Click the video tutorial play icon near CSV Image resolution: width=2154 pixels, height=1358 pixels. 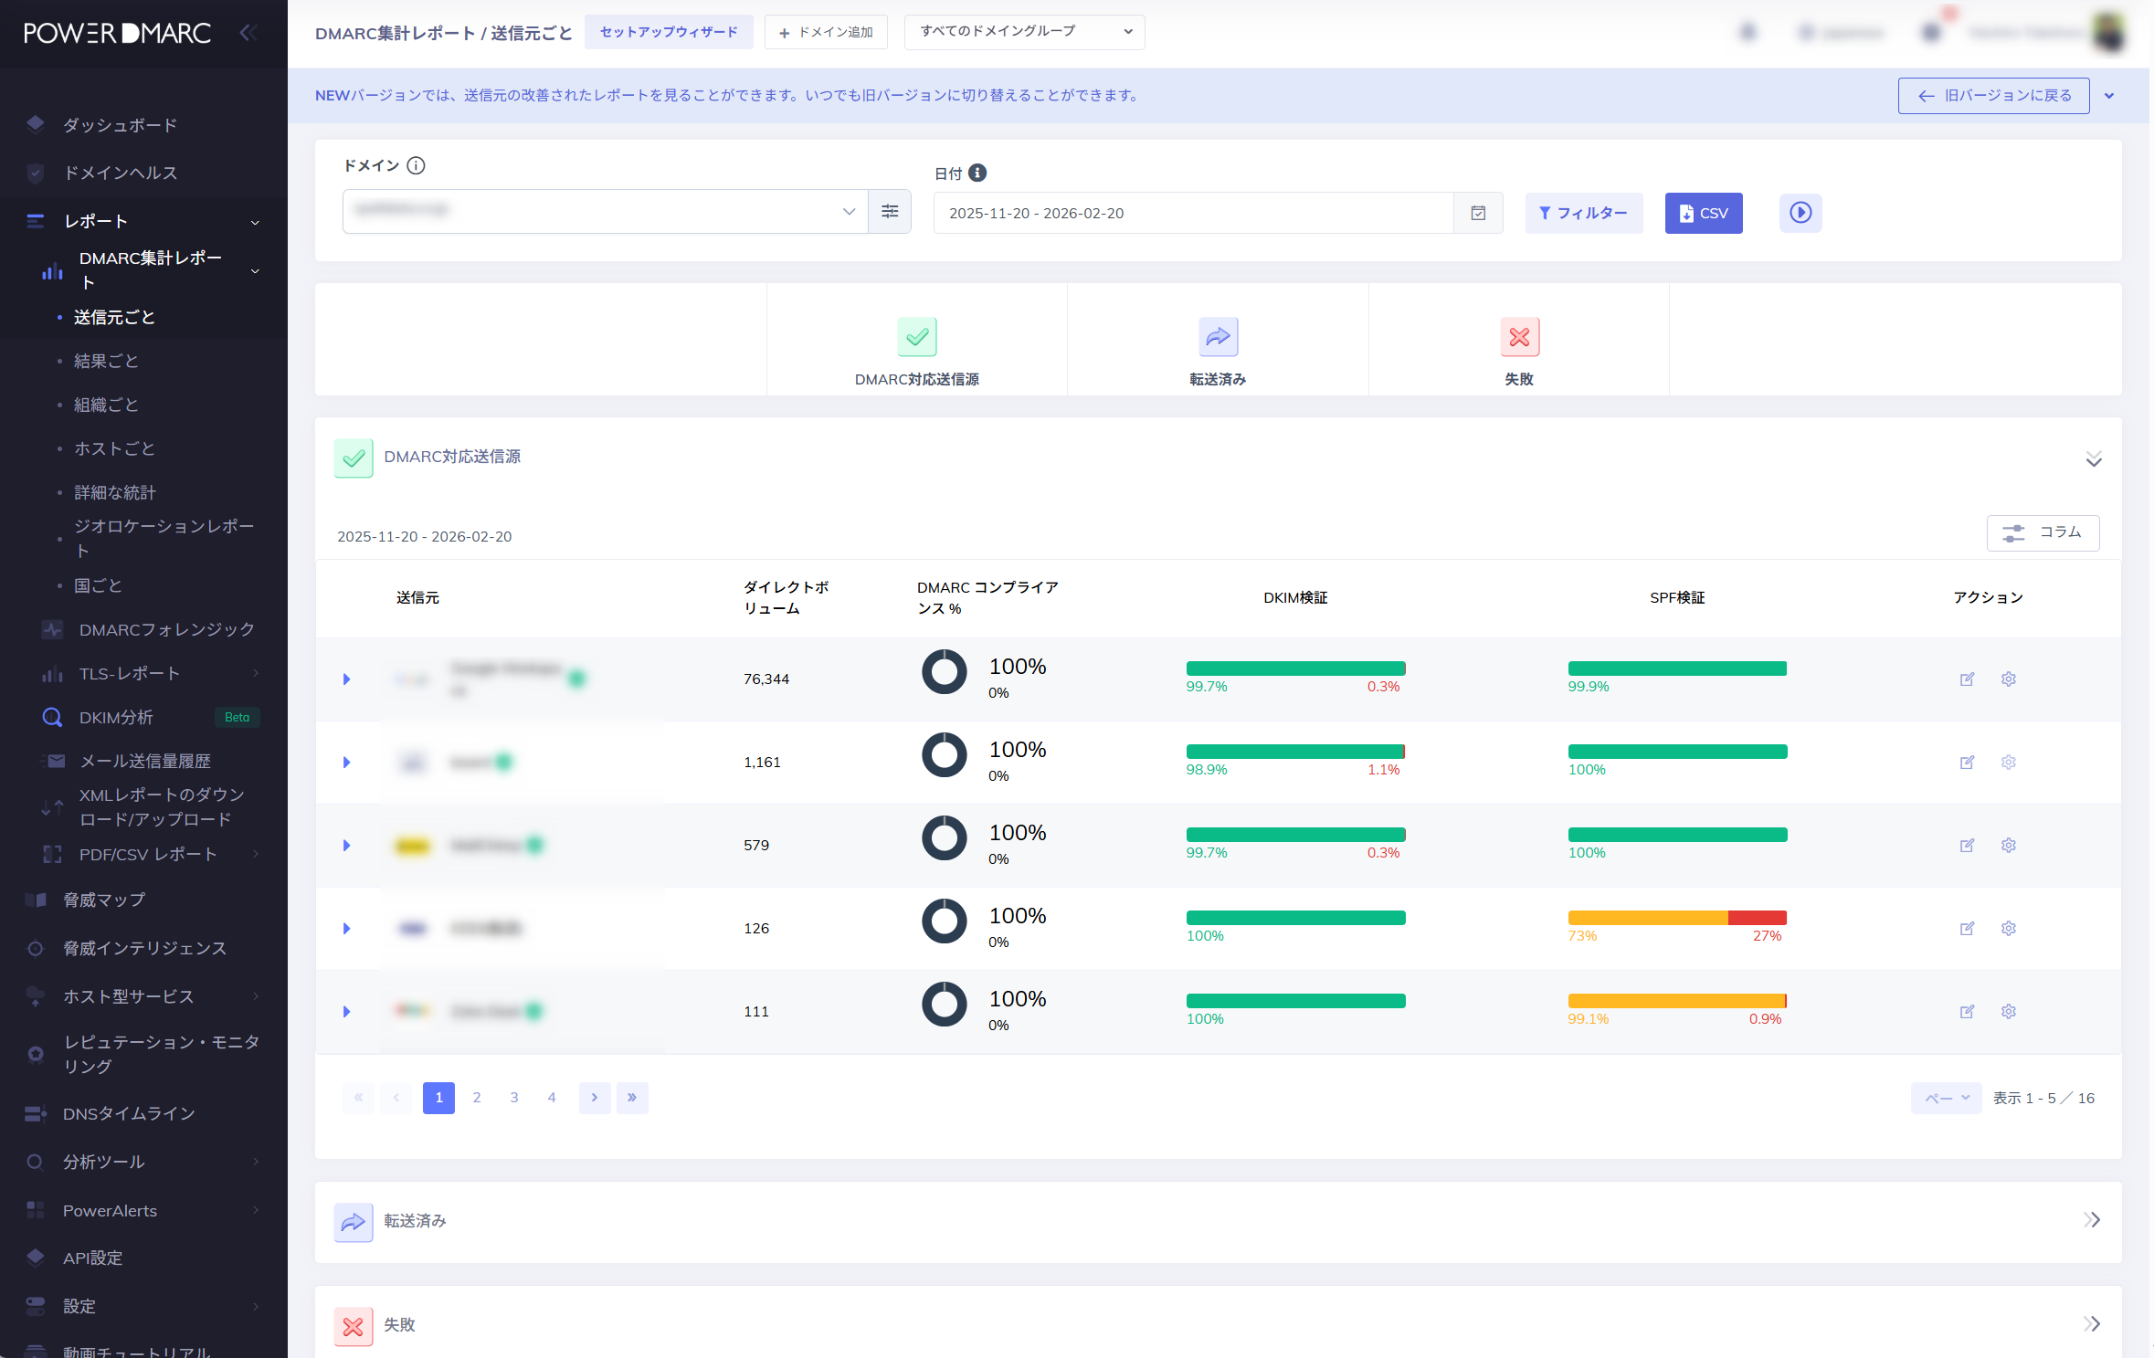click(x=1800, y=213)
